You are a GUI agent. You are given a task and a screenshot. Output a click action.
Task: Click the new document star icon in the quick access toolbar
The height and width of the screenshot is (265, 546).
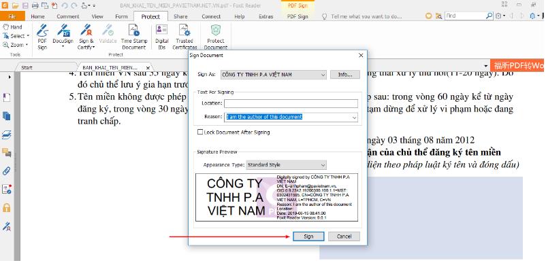pyautogui.click(x=54, y=5)
